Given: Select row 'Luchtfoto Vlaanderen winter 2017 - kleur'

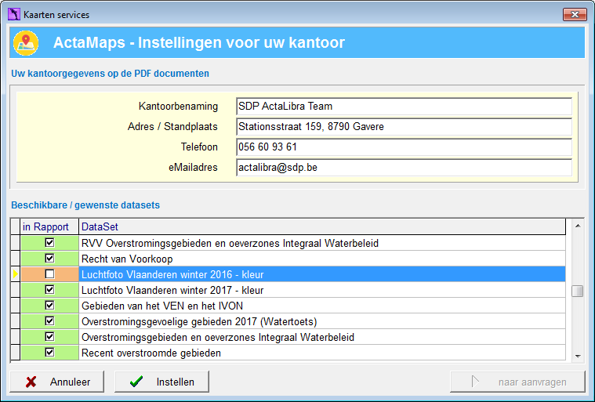Looking at the screenshot, I should click(322, 290).
